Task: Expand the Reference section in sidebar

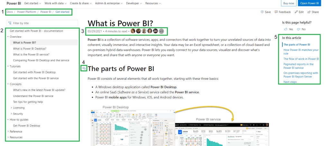Action: 8,132
